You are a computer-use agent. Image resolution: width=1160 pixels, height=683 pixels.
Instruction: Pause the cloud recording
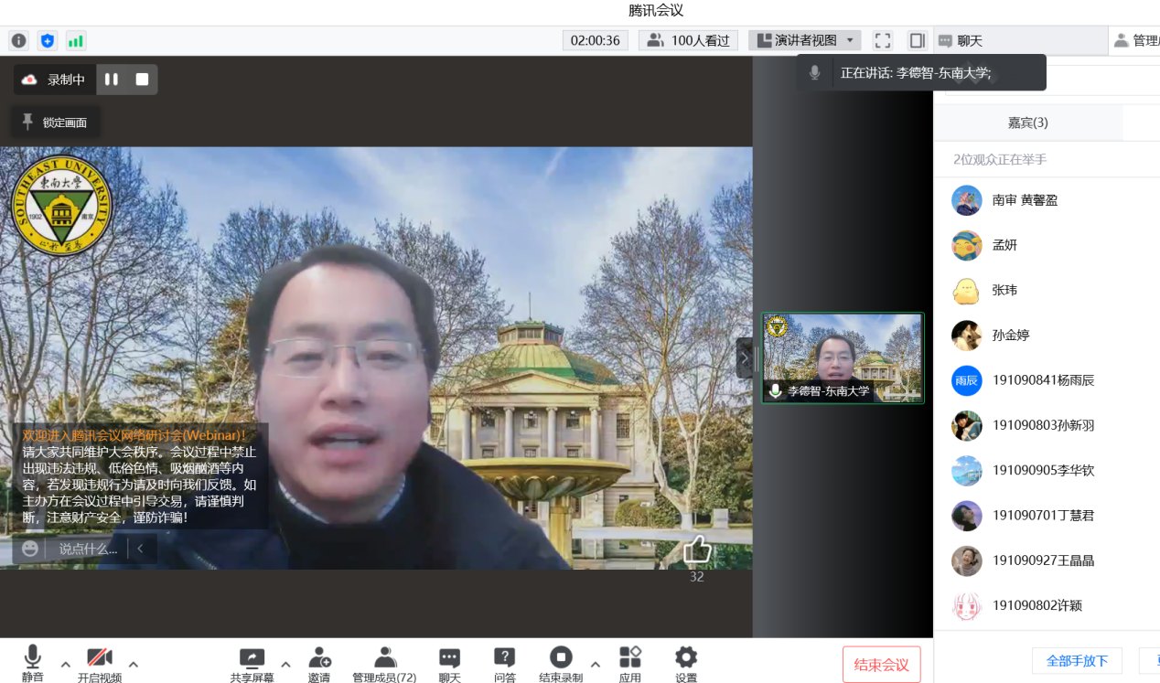(x=112, y=80)
